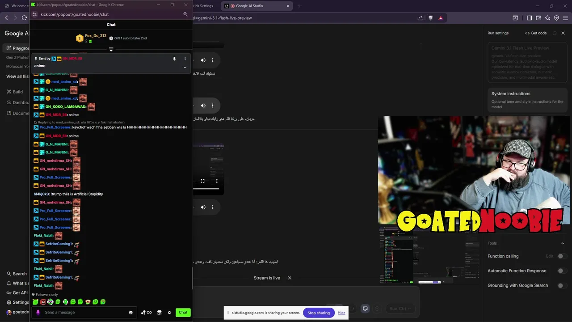572x322 pixels.
Task: Click the Run Ctrl button
Action: coord(401,308)
